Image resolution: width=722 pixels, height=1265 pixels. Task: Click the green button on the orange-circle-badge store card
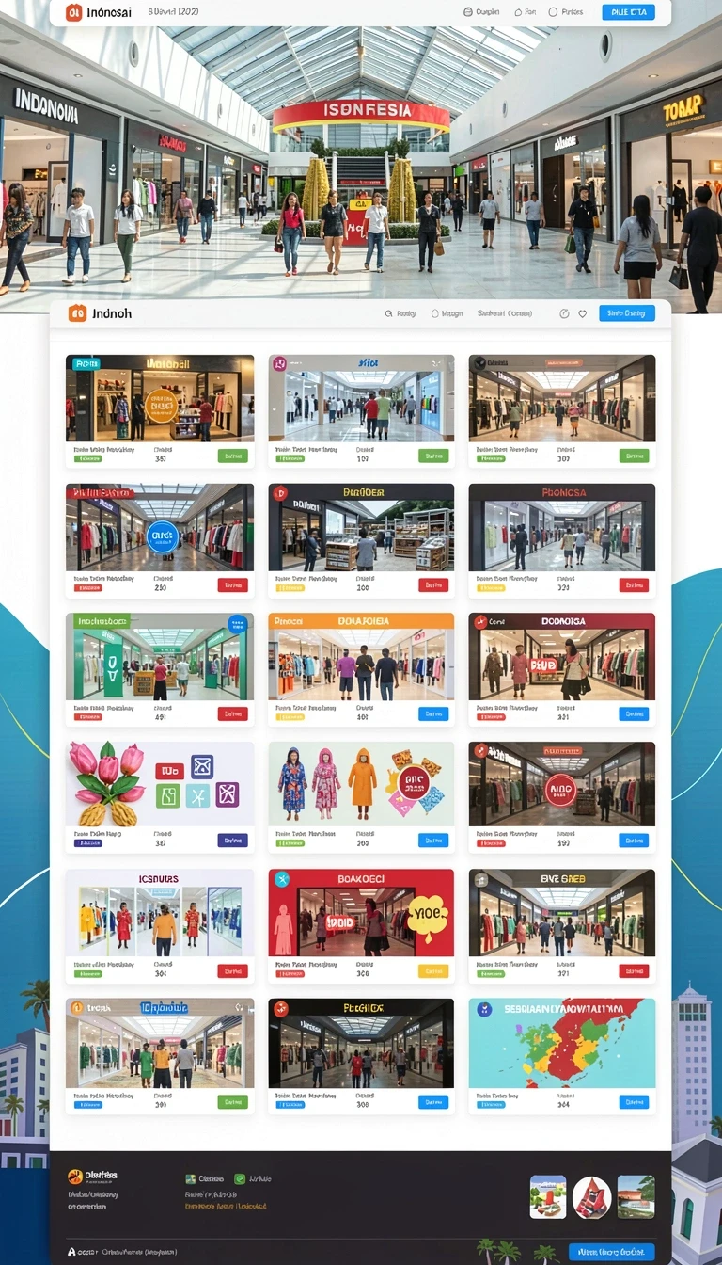click(x=233, y=456)
